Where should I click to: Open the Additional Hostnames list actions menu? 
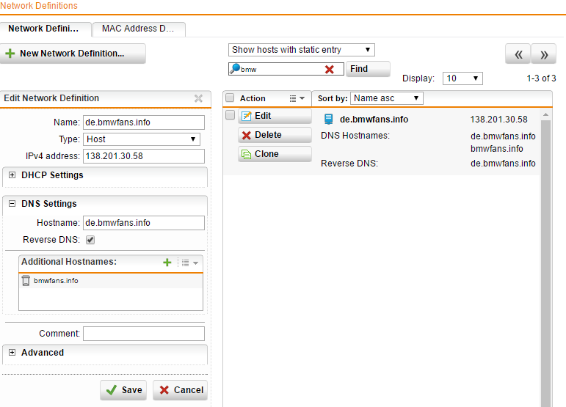pyautogui.click(x=189, y=263)
